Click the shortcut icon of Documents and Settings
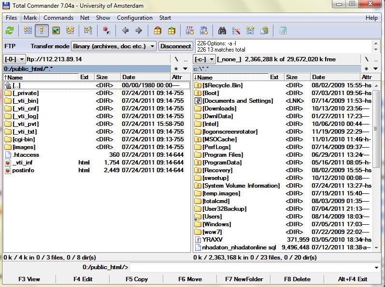 (x=198, y=101)
